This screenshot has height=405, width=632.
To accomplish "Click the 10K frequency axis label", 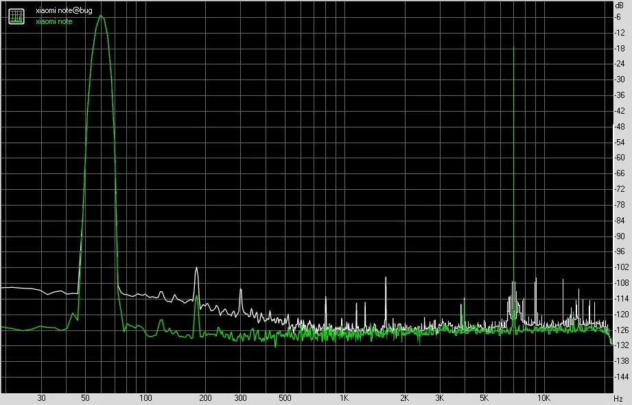I will click(x=543, y=398).
